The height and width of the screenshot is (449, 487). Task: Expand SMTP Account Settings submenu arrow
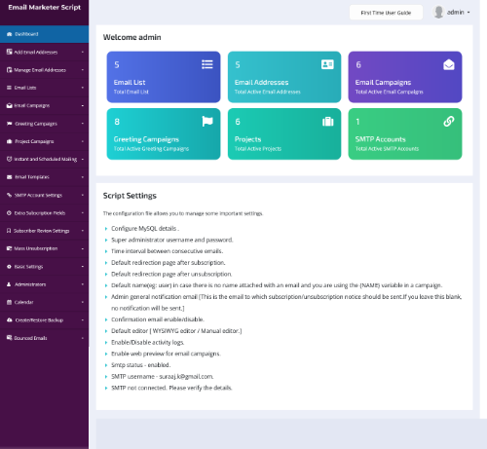tap(83, 195)
